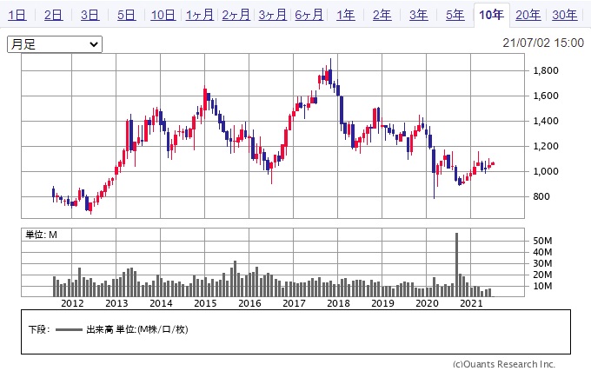Click the 21/07/02 15:00 timestamp text
This screenshot has height=371, width=591.
543,43
